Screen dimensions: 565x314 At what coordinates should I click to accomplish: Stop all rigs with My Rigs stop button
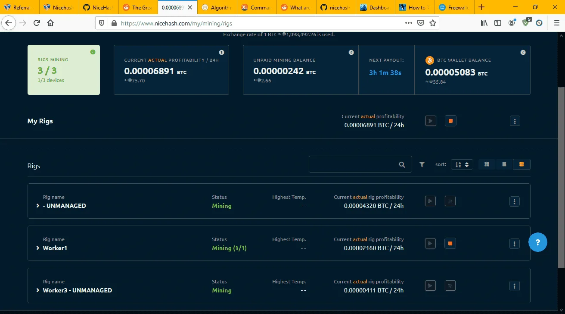coord(450,121)
